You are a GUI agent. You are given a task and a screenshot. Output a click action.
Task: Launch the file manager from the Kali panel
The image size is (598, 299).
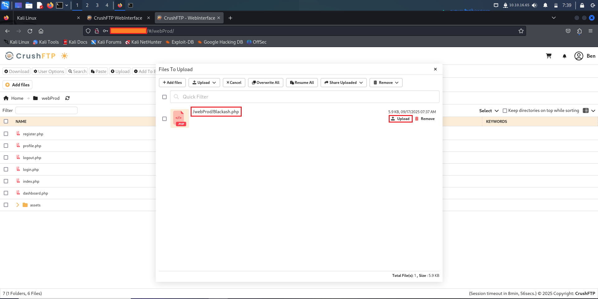(29, 5)
